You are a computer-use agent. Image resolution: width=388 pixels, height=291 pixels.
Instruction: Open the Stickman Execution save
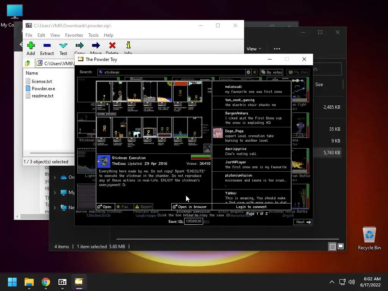click(105, 207)
